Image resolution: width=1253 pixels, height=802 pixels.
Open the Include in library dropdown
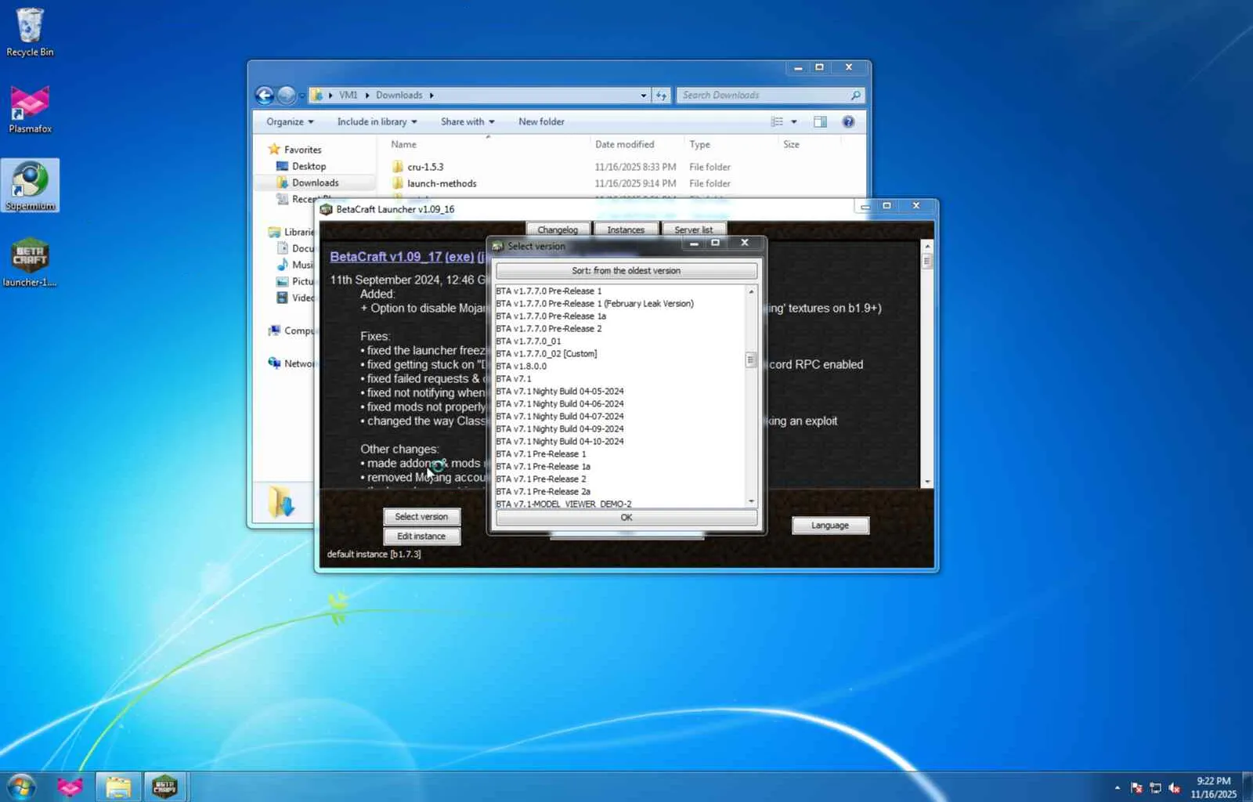tap(377, 122)
